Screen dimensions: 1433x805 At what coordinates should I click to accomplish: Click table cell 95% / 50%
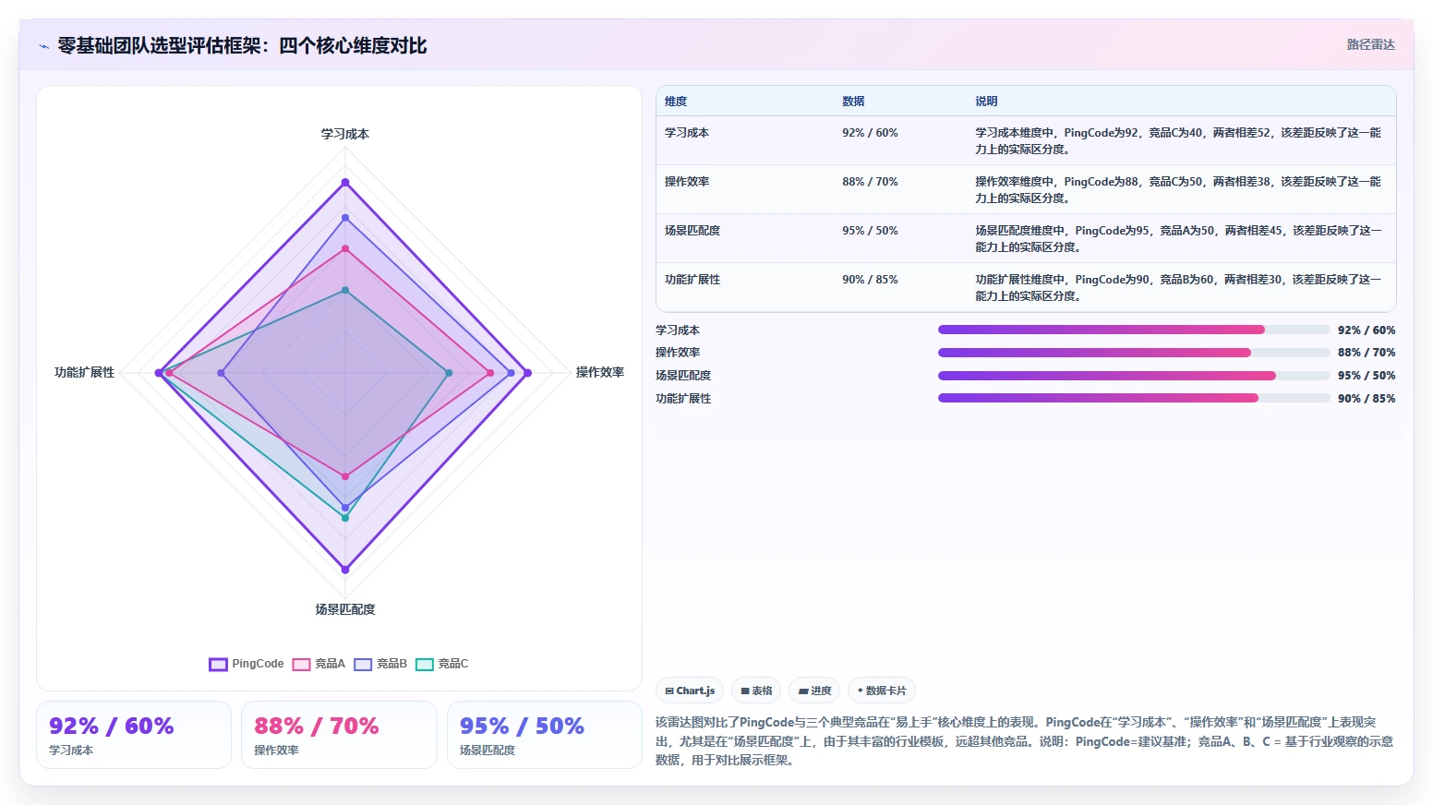[870, 231]
